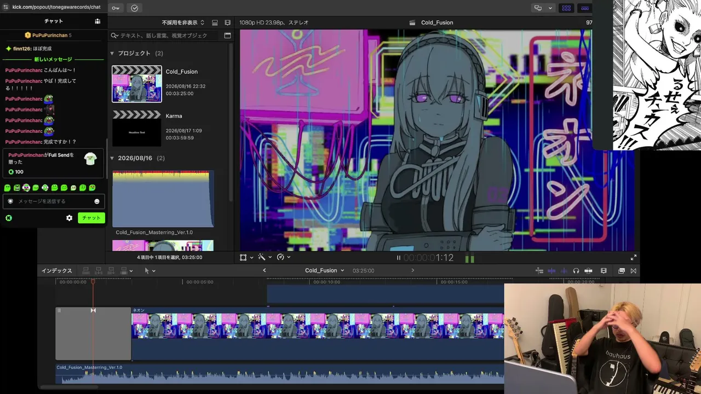The image size is (701, 394).
Task: Toggle the browser panel layout button
Action: point(566,8)
